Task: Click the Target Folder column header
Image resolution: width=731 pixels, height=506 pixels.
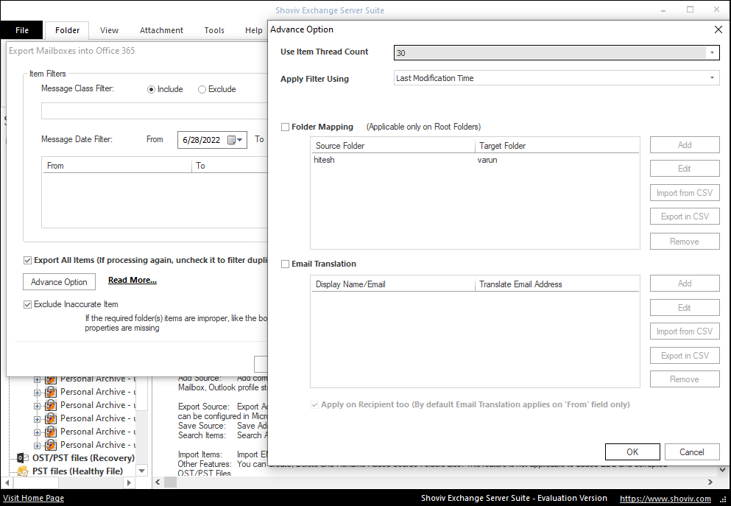Action: pyautogui.click(x=557, y=146)
